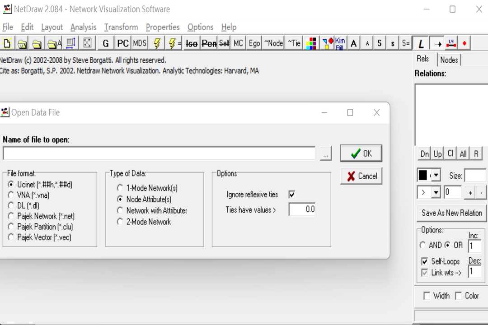Enable the Width checkbox
Screen dimensions: 488x325
coord(427,296)
